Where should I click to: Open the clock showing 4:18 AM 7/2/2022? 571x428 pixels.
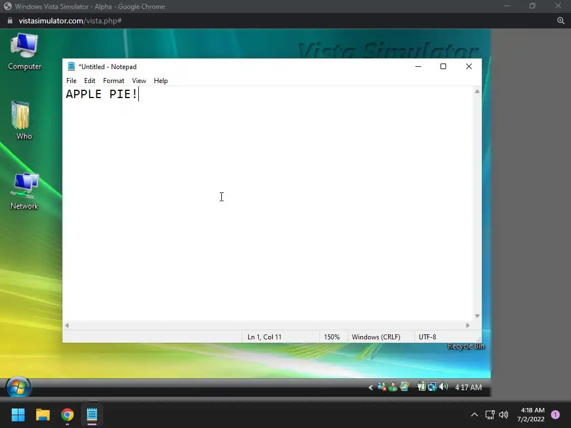pos(531,415)
